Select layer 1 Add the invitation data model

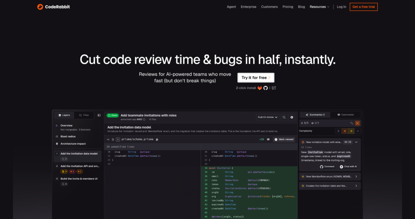click(x=78, y=156)
